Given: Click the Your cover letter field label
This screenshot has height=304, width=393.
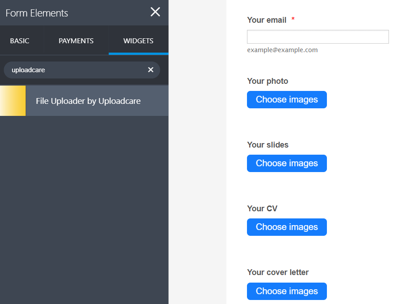Looking at the screenshot, I should [x=277, y=272].
